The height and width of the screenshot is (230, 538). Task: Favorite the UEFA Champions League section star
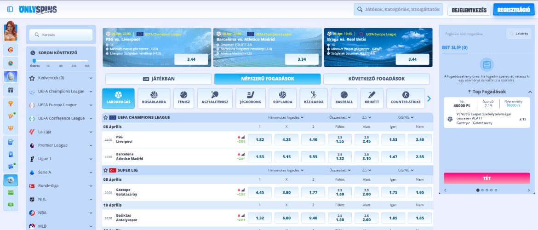pyautogui.click(x=106, y=117)
